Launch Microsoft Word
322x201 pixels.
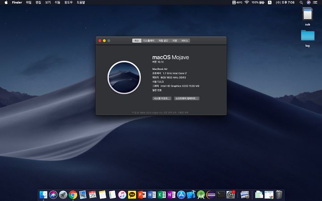click(x=152, y=195)
